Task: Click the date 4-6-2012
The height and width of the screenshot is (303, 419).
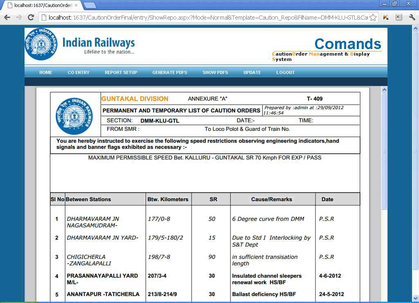Action: (330, 276)
